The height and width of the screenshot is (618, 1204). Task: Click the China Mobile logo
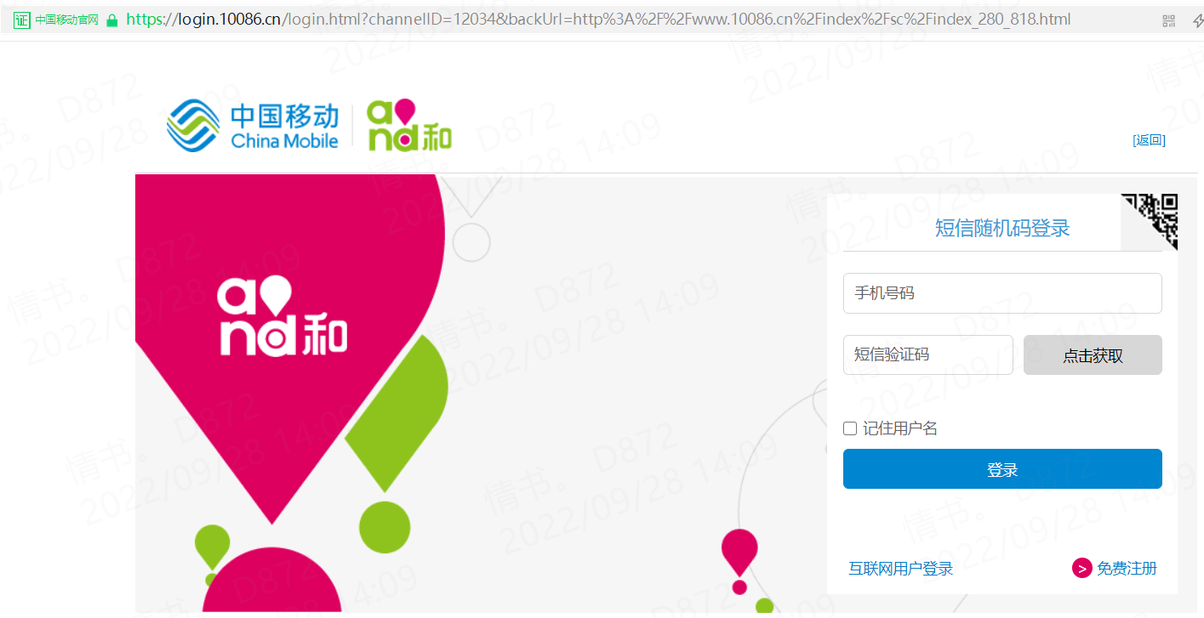point(253,126)
